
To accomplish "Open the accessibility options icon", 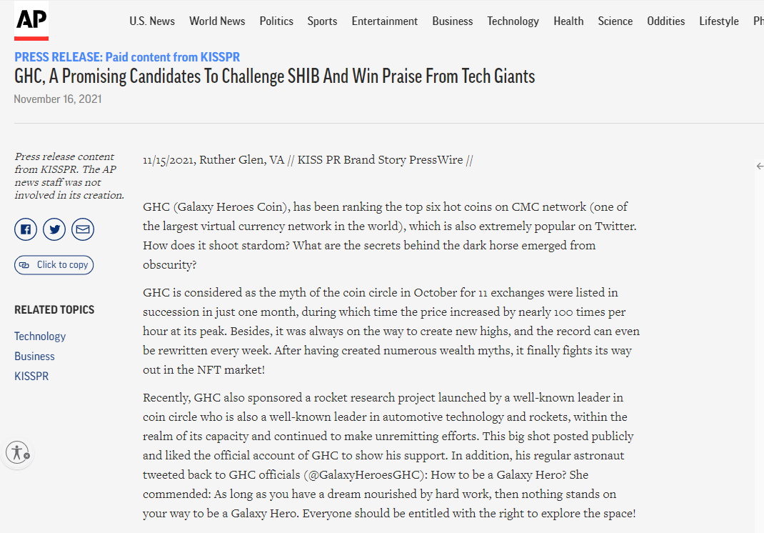I will (x=16, y=452).
